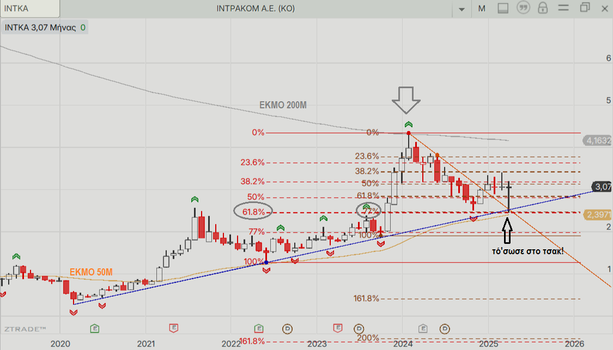Select the EKMO 50M moving average label

click(91, 272)
